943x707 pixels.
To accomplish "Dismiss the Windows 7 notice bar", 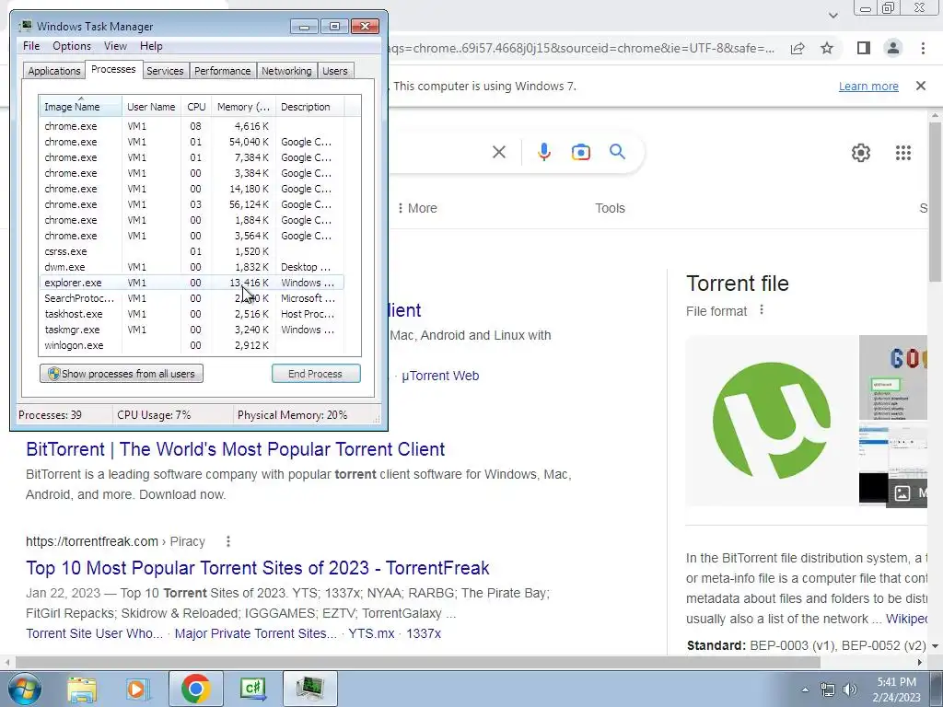I will pyautogui.click(x=920, y=86).
